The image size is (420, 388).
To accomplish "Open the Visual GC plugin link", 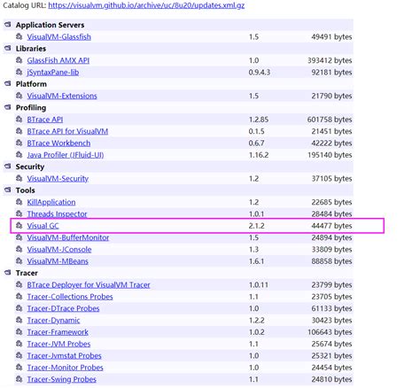I will click(43, 226).
